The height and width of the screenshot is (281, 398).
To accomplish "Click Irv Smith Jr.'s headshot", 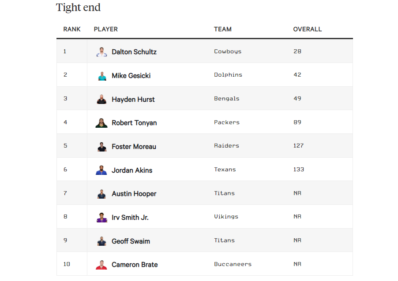I will click(x=101, y=218).
